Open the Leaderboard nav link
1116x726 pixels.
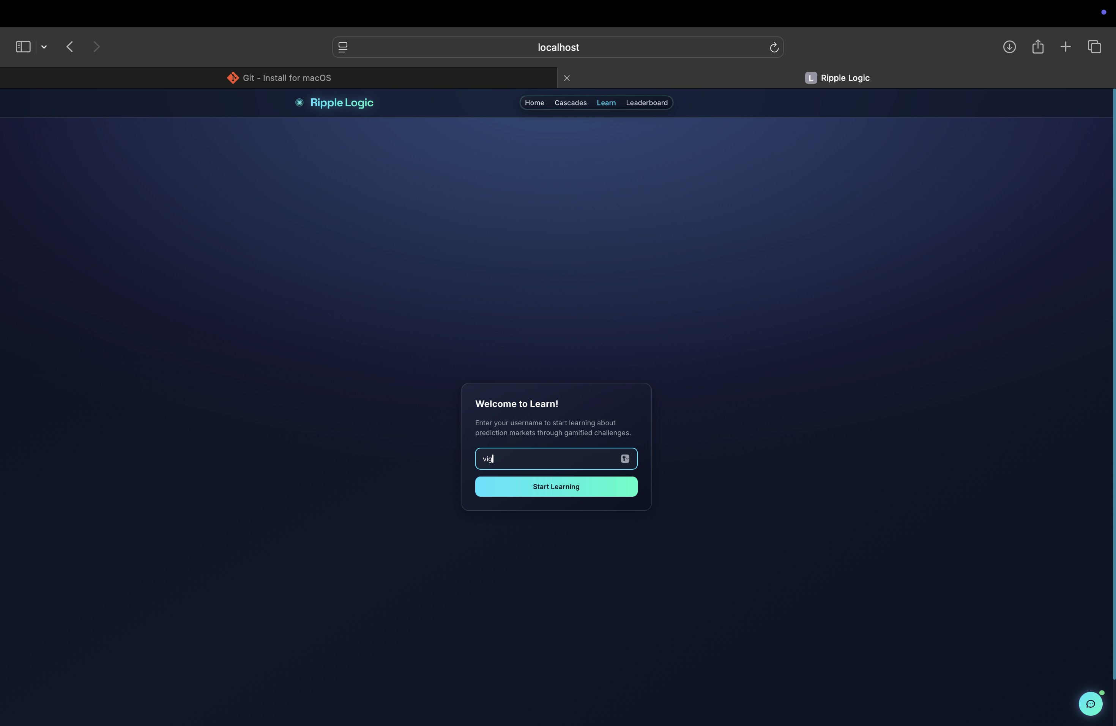(646, 103)
